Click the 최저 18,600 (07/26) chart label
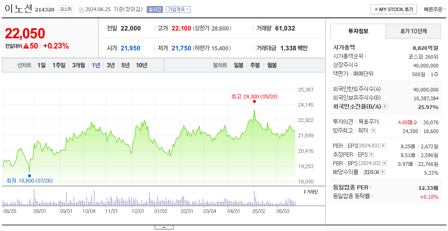448x231 pixels. (30, 181)
